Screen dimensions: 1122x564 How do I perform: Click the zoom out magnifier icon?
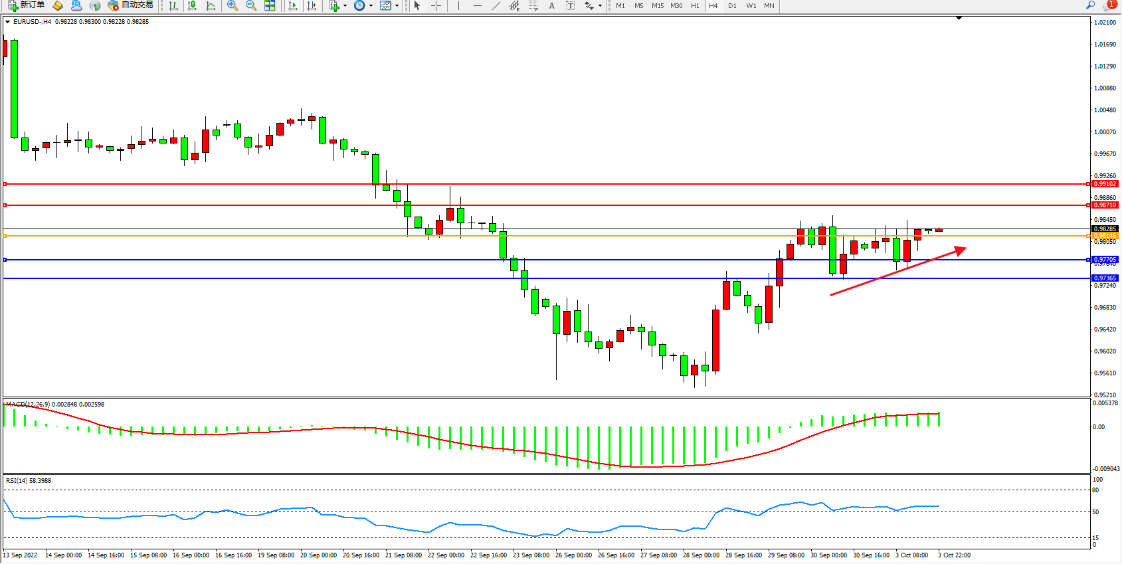coord(250,5)
